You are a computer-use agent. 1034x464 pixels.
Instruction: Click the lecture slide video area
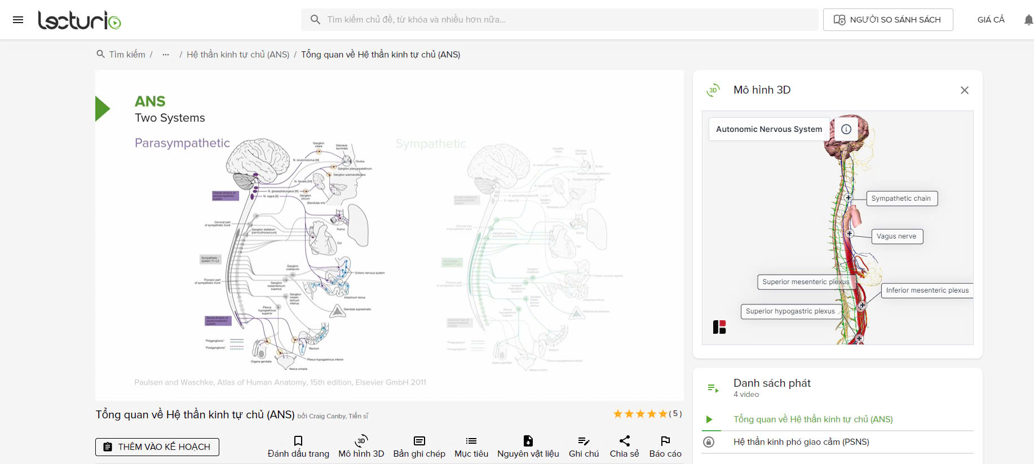click(390, 236)
